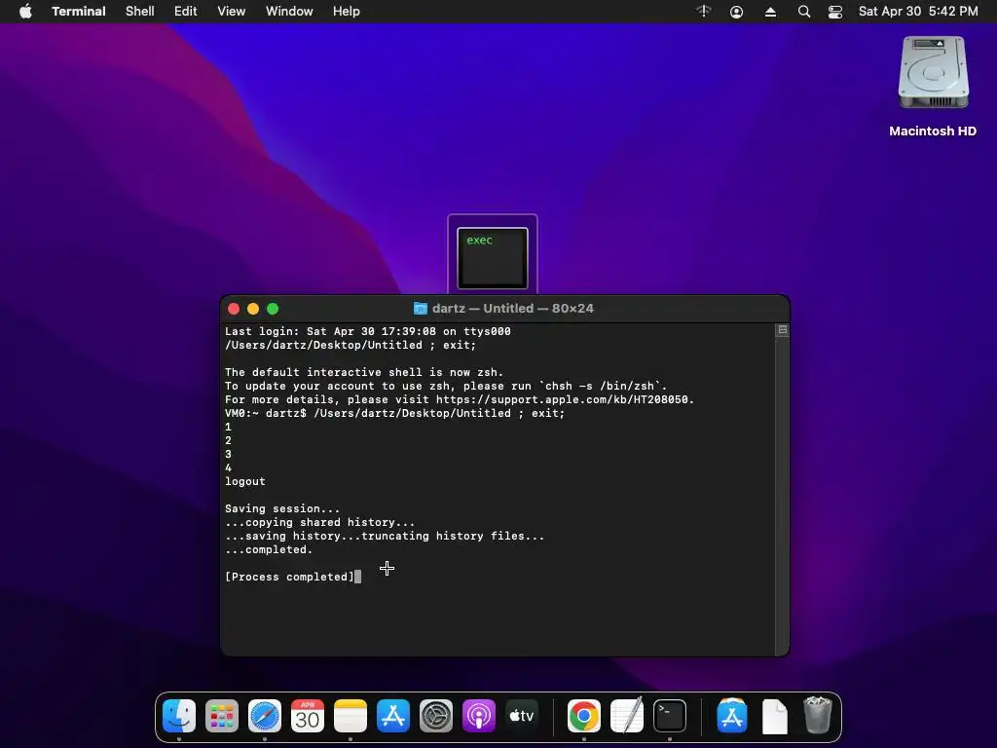Open the Apple menu

tap(25, 12)
